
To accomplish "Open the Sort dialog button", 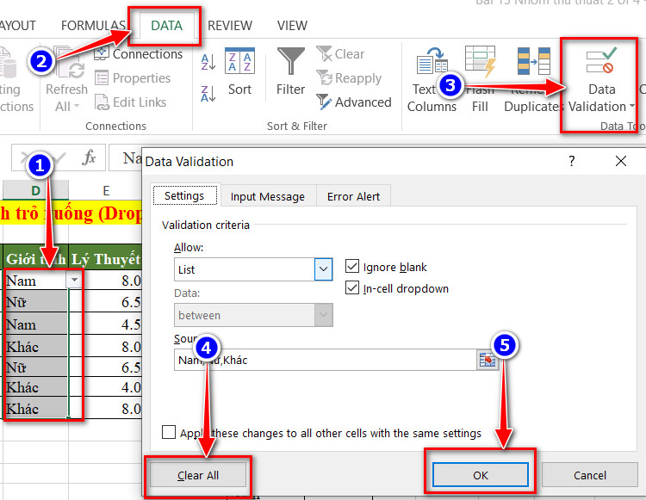I will pos(239,72).
